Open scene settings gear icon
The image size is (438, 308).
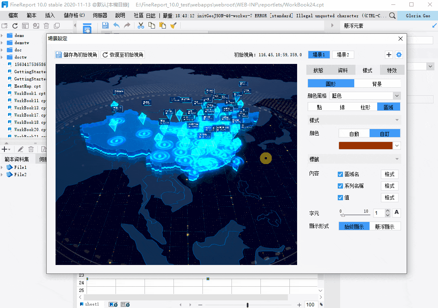coord(399,55)
